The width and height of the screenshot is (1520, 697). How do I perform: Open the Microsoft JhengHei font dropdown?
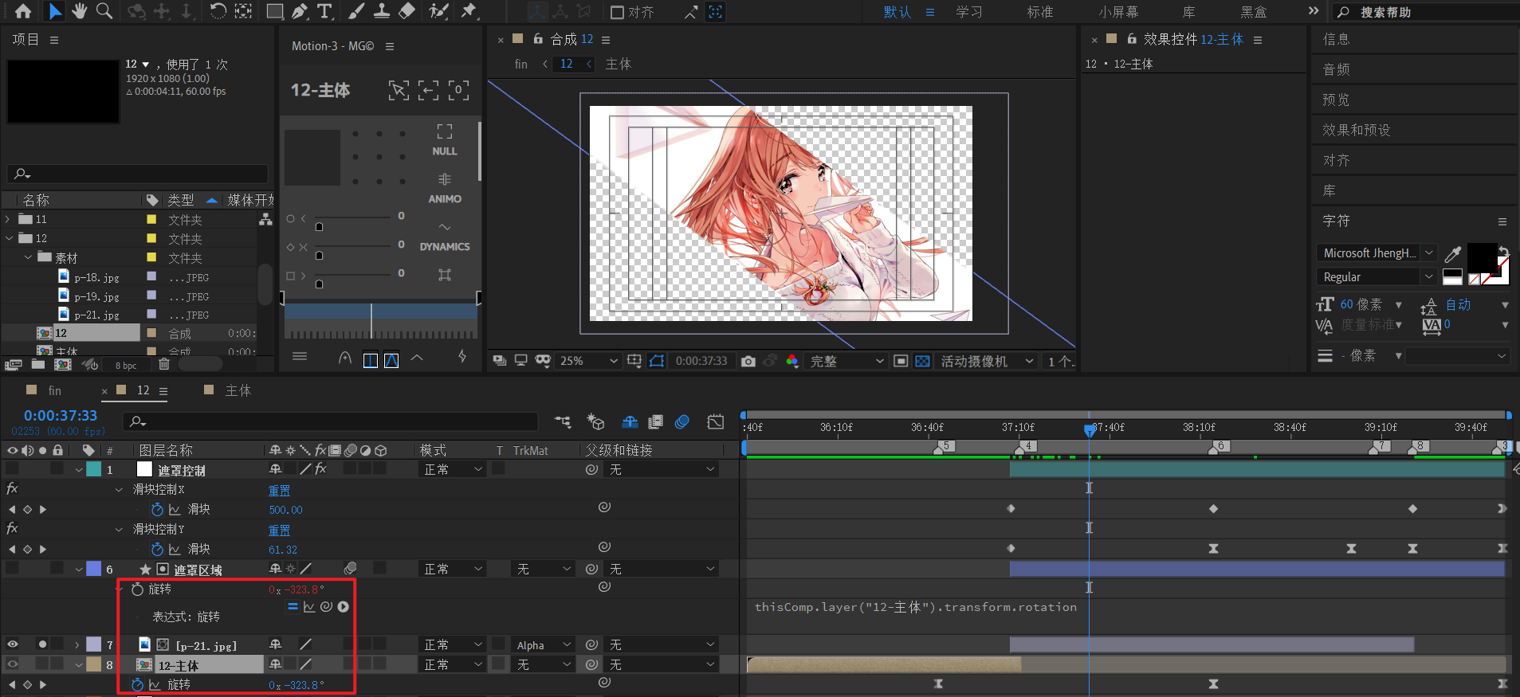click(1377, 253)
